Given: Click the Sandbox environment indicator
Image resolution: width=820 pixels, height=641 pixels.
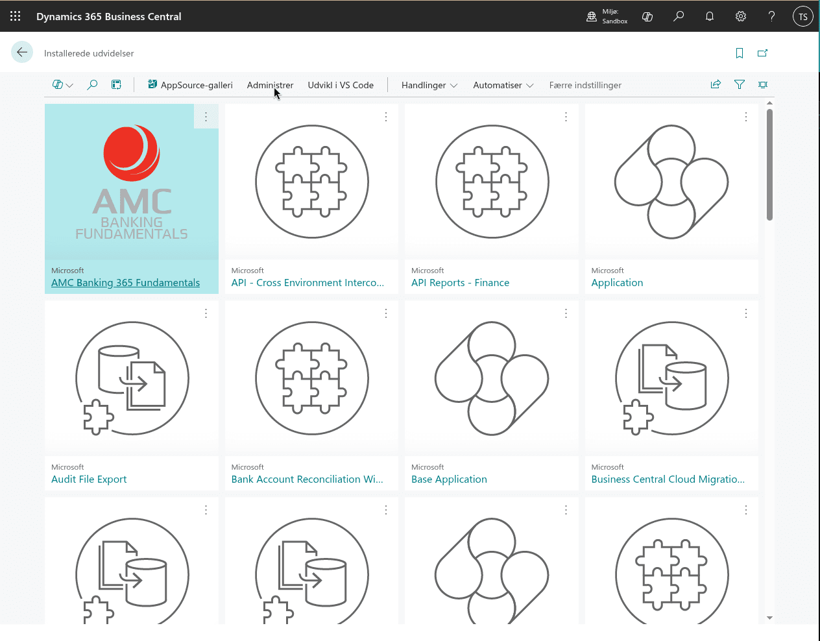Looking at the screenshot, I should pyautogui.click(x=607, y=17).
